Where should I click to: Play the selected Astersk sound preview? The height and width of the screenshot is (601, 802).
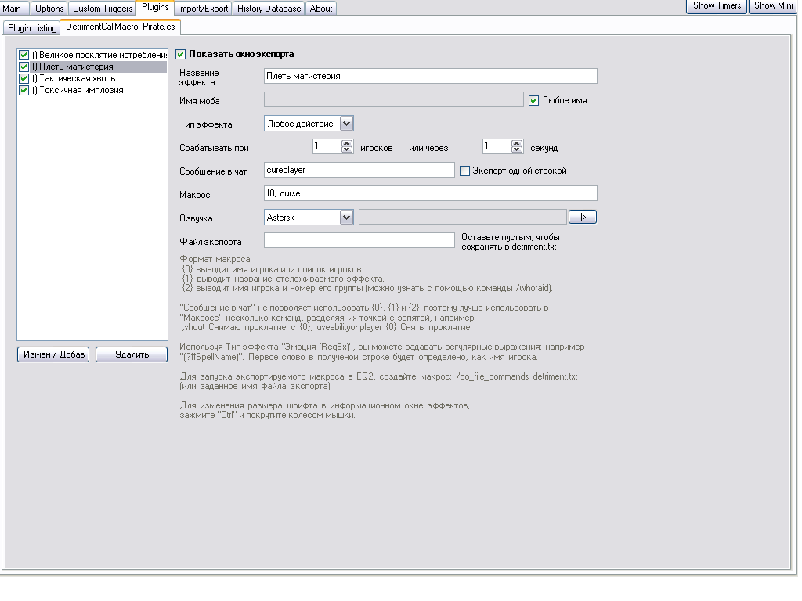[582, 217]
